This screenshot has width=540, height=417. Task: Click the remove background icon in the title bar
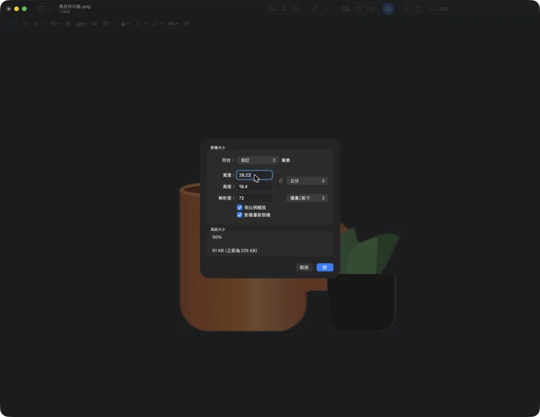point(345,9)
